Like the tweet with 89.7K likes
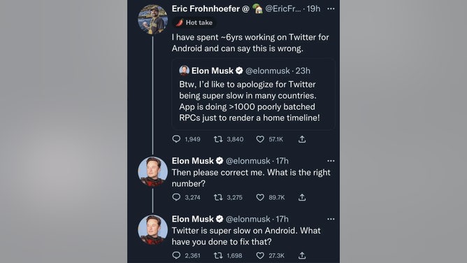Screen dimensions: 467x263 (x=260, y=197)
